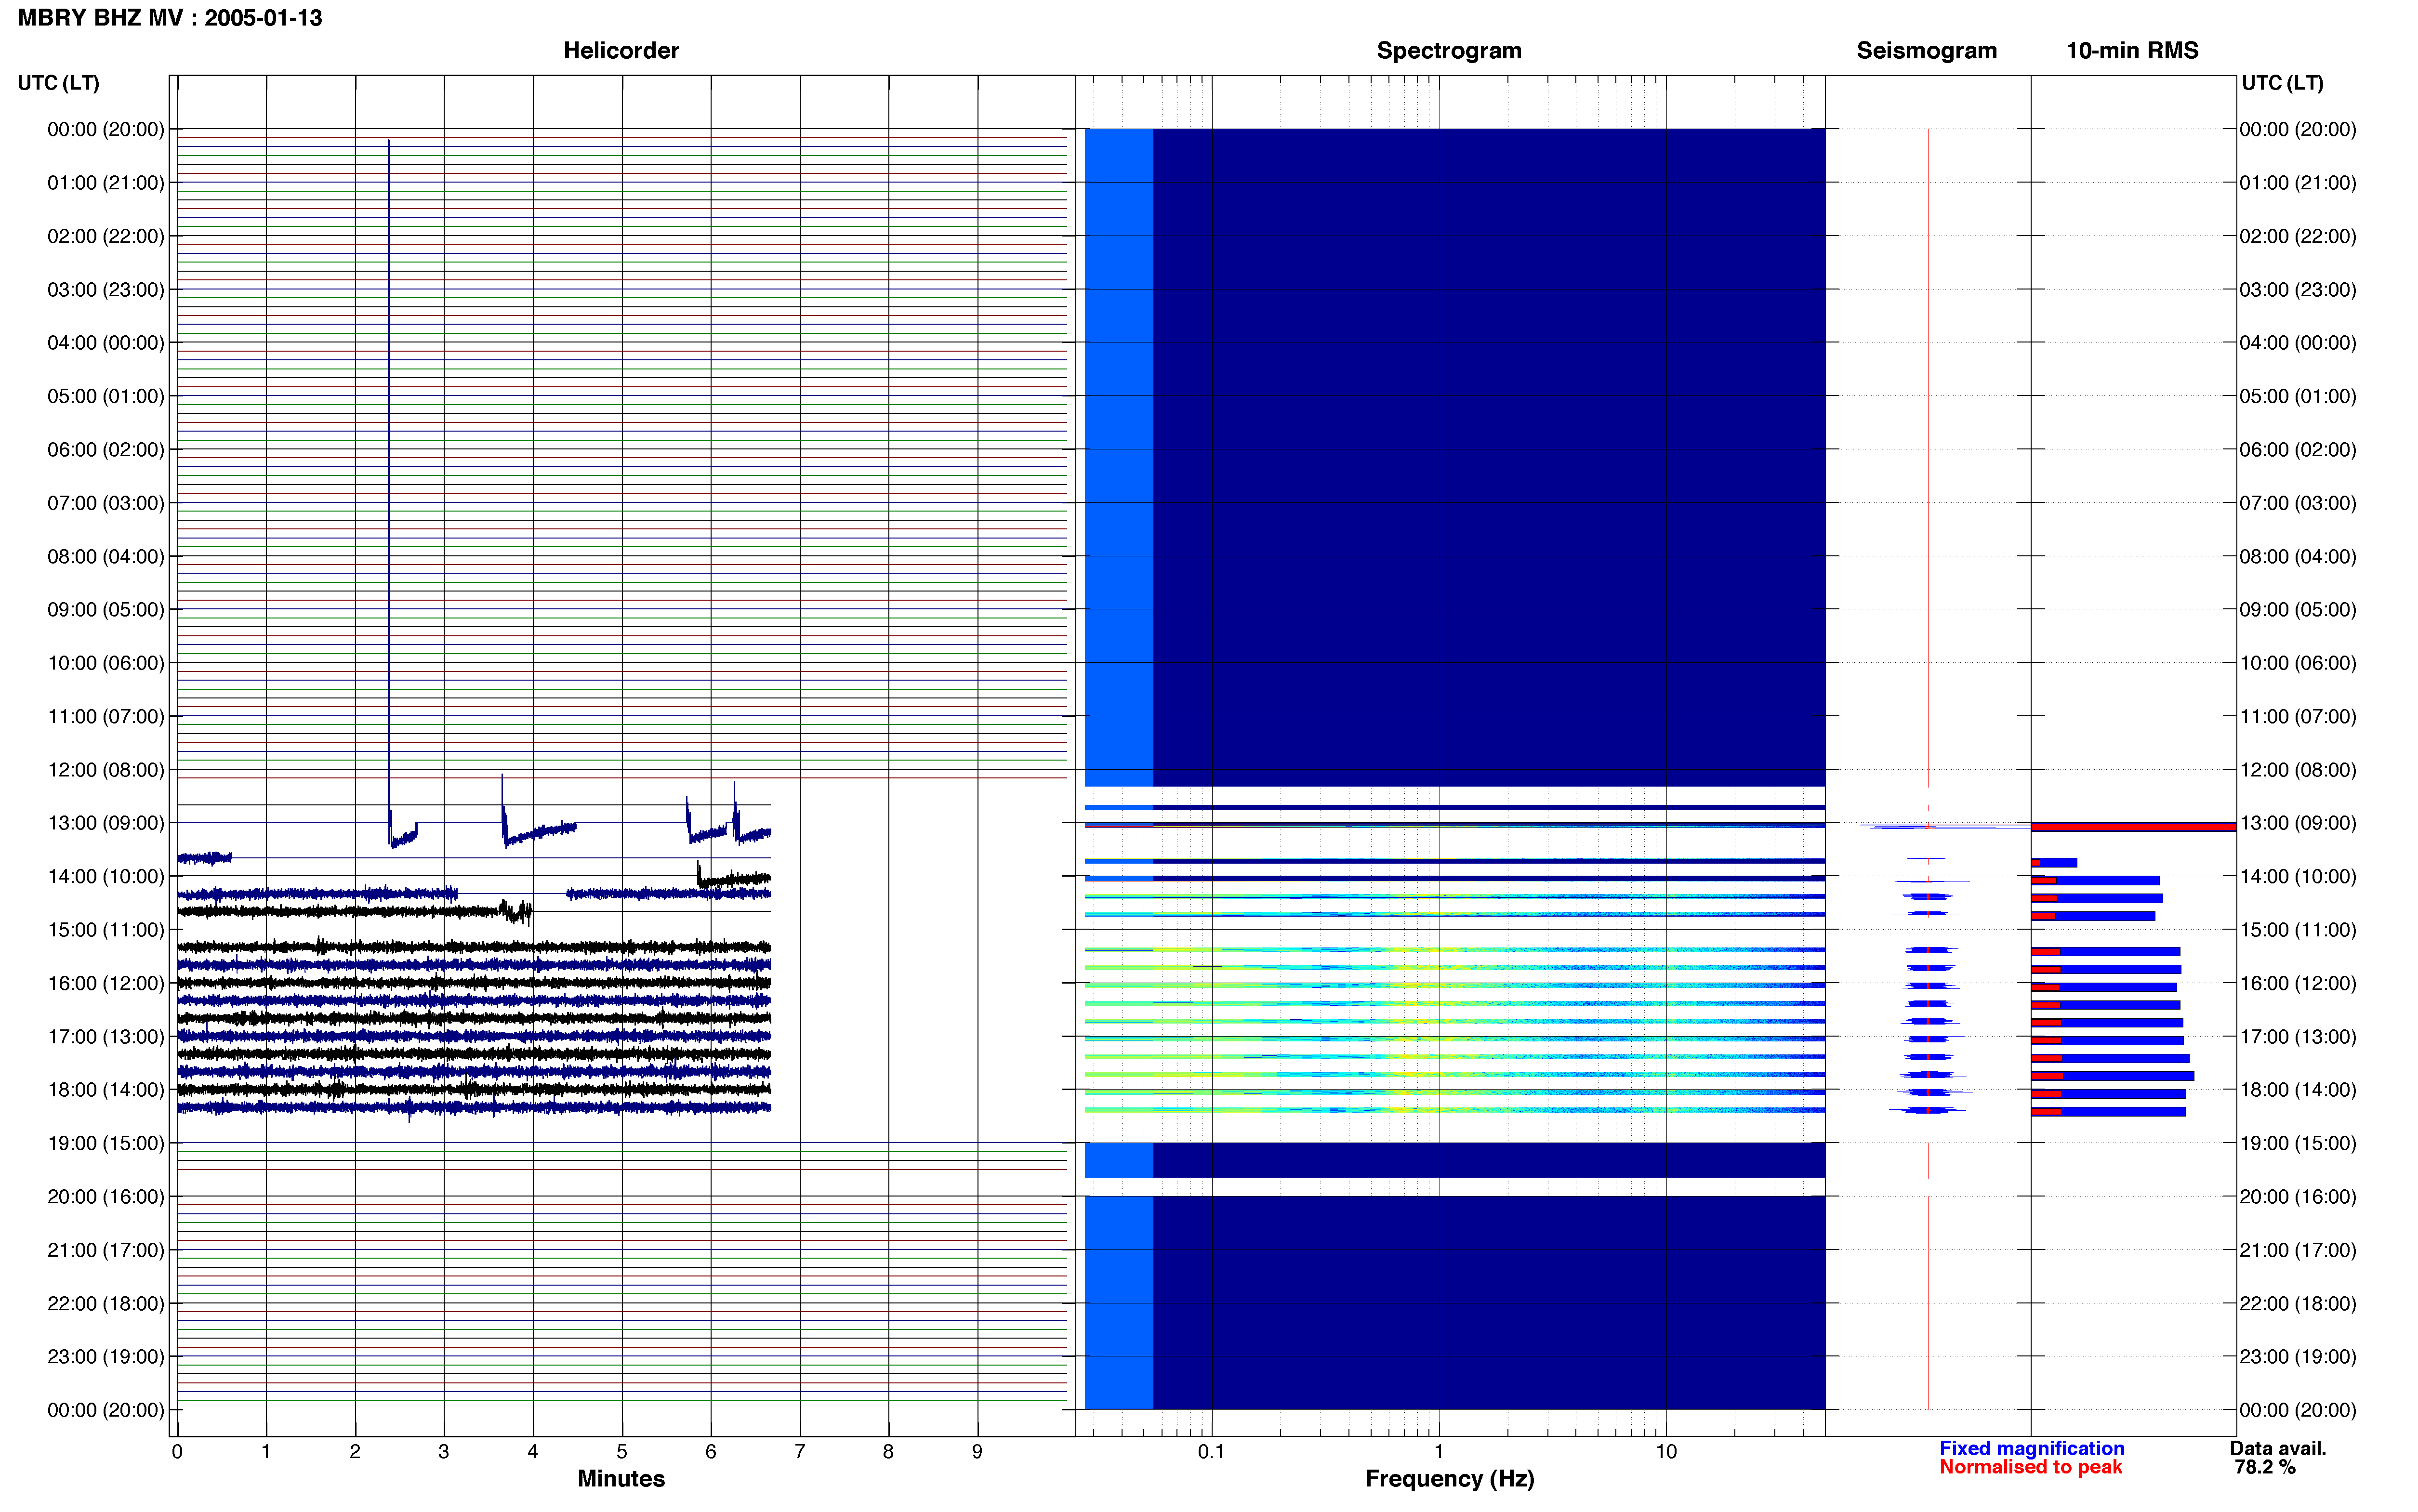
Task: Click the light-blue low-frequency band of spectrogram
Action: pos(1119,457)
